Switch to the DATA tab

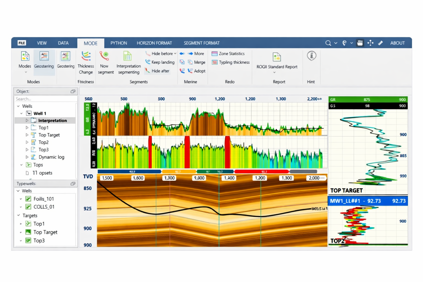pos(63,43)
